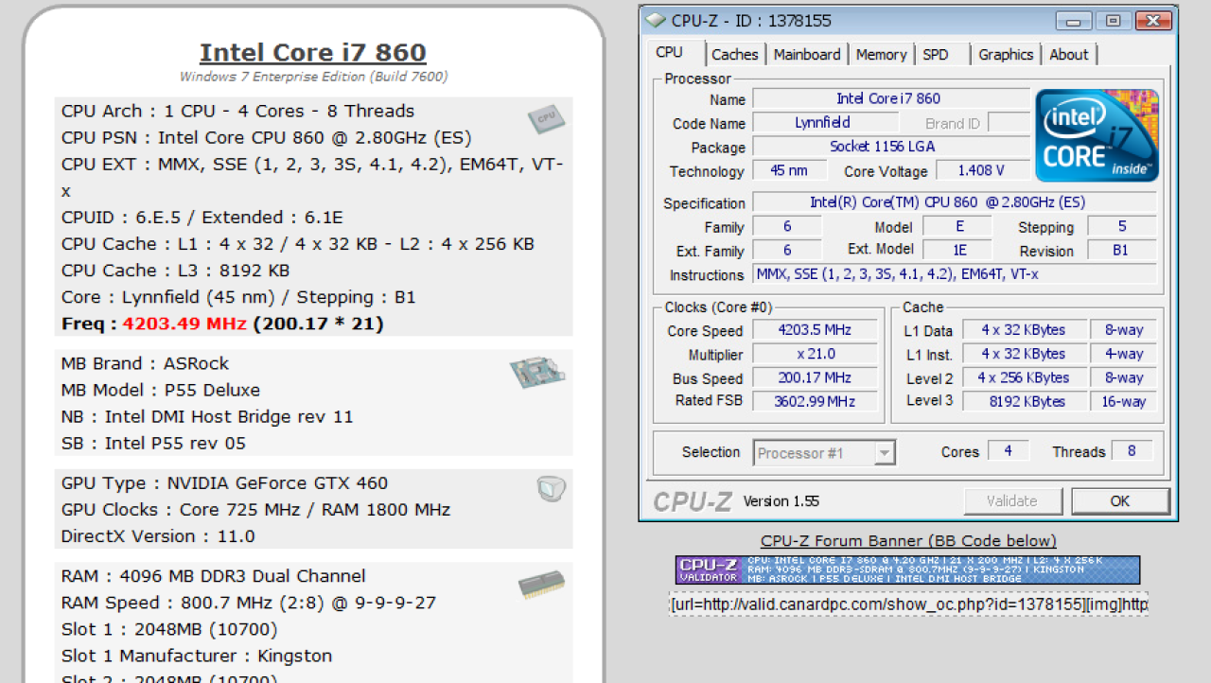1211x683 pixels.
Task: Click the MB Brand ASRock row
Action: point(146,363)
